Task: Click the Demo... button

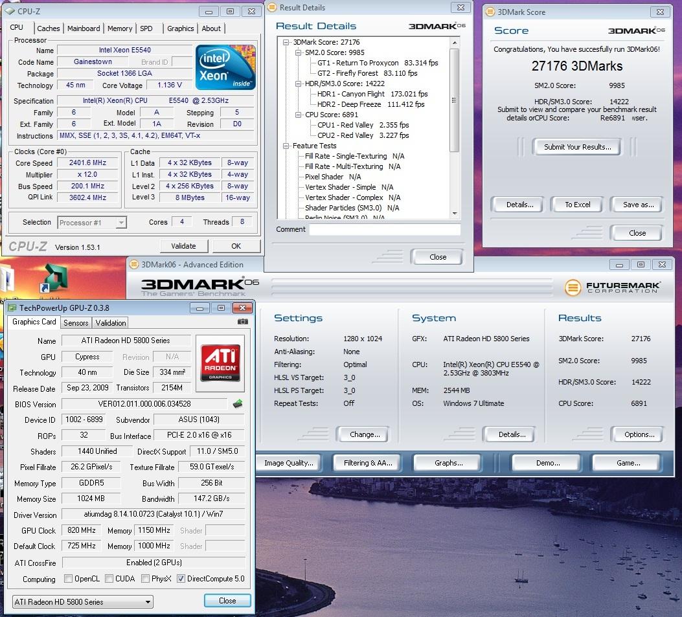Action: click(x=547, y=463)
